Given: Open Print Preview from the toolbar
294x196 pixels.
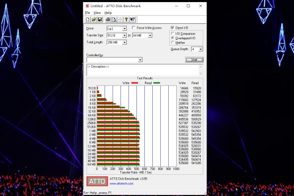Looking at the screenshot, I should tap(114, 19).
